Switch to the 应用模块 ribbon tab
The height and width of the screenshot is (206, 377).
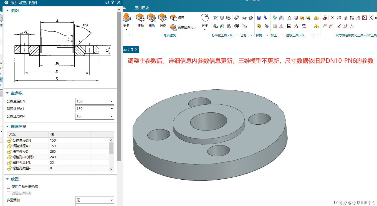[x=142, y=8]
